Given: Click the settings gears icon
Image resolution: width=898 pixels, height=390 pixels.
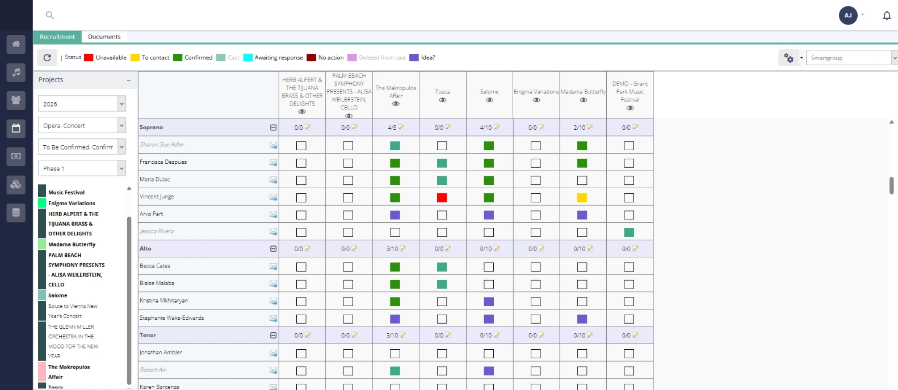Looking at the screenshot, I should point(788,58).
